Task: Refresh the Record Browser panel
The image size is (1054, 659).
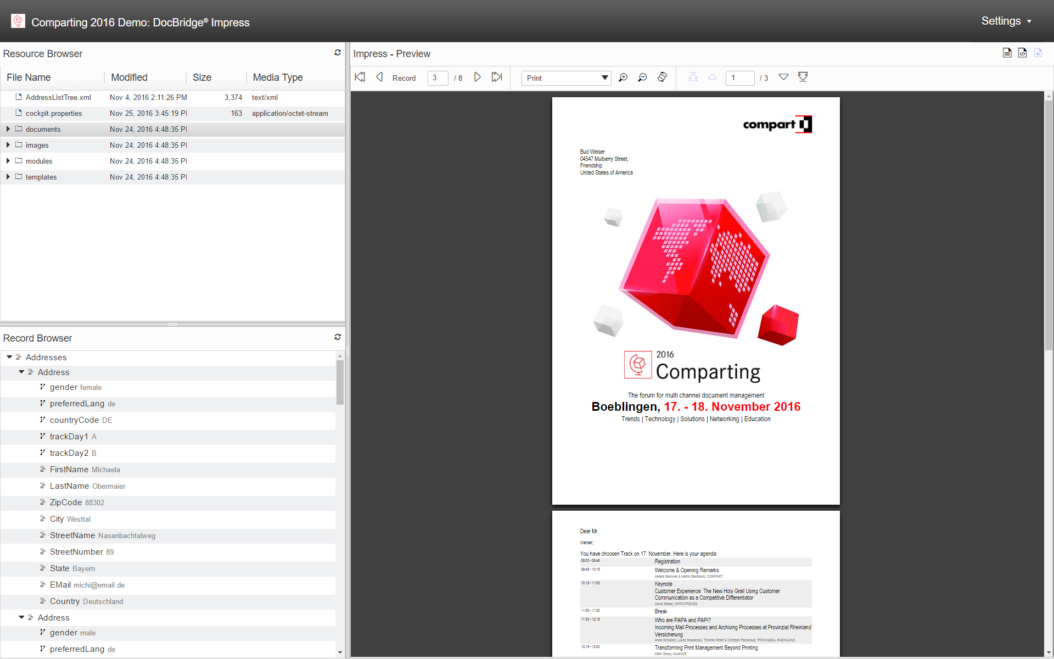Action: click(338, 337)
